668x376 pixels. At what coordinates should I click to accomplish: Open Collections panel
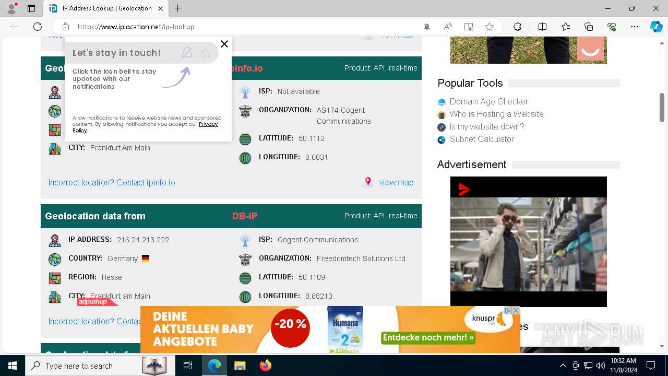(589, 27)
